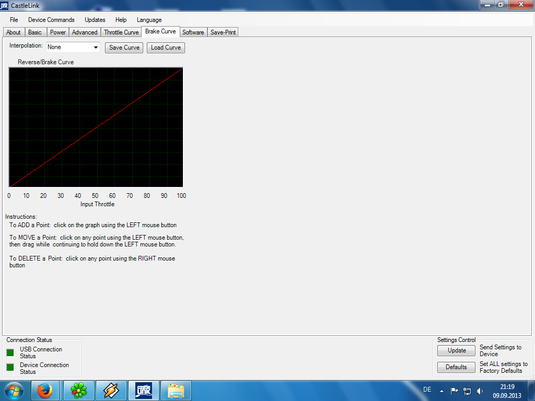This screenshot has width=535, height=401.
Task: Click the USB Connection Status indicator
Action: [10, 352]
